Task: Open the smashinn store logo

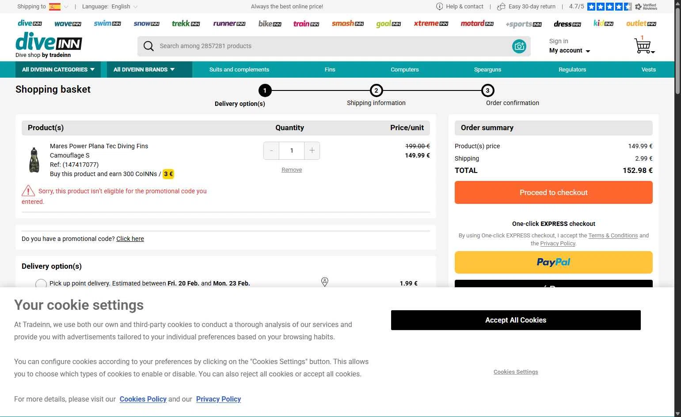Action: pyautogui.click(x=348, y=23)
